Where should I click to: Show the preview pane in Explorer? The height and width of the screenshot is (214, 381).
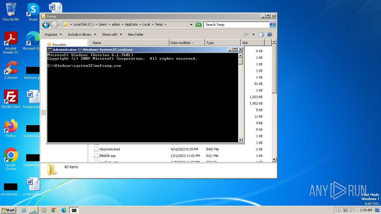point(261,34)
